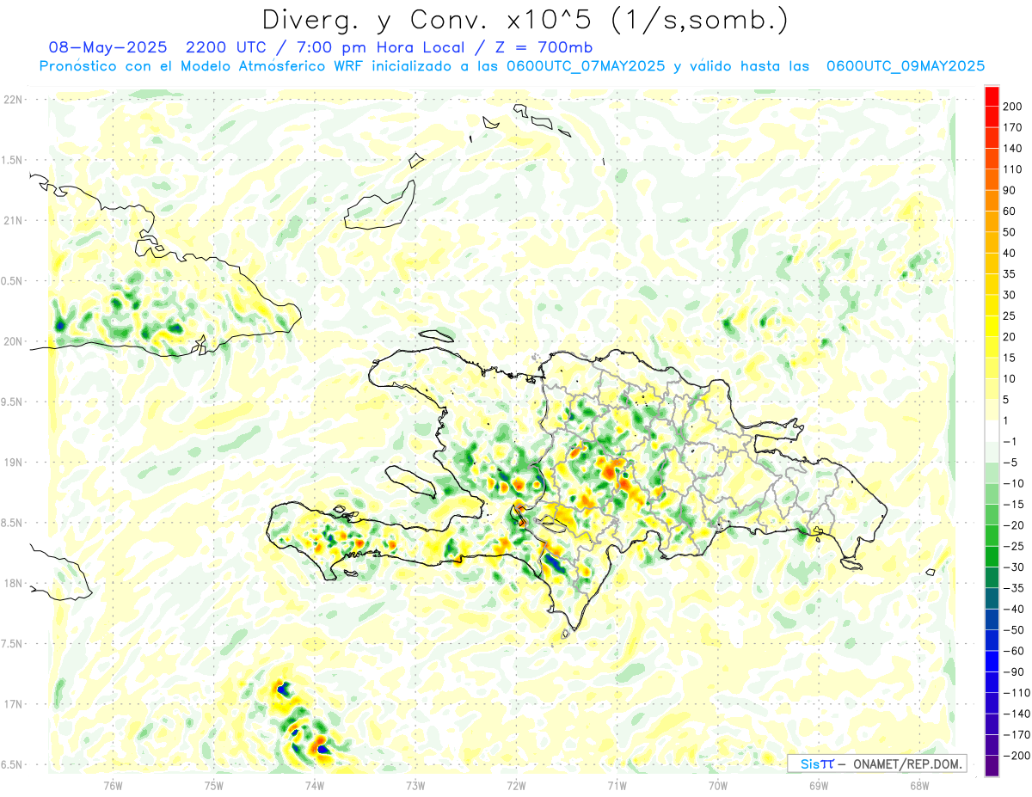Click the positive '60' color scale value
The width and height of the screenshot is (1032, 797).
coord(1010,211)
